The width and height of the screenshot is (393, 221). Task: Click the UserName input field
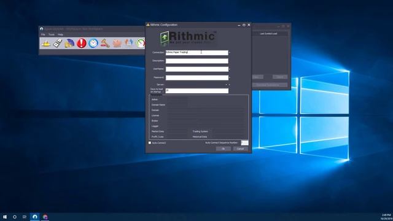point(197,69)
